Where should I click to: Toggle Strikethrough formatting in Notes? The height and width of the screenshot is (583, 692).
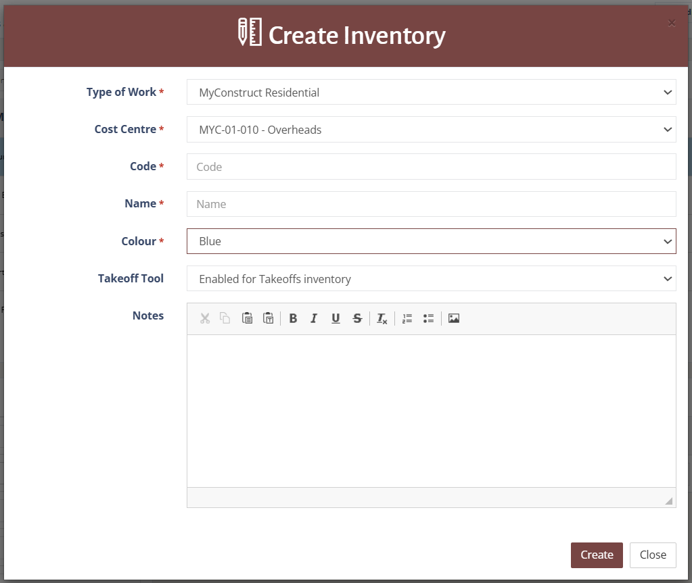pos(357,318)
